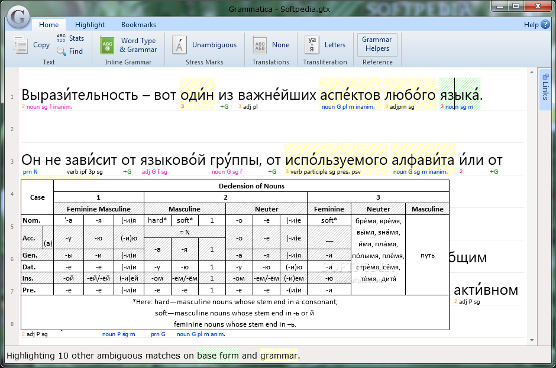Select the None translations option
The height and width of the screenshot is (368, 556).
(280, 45)
